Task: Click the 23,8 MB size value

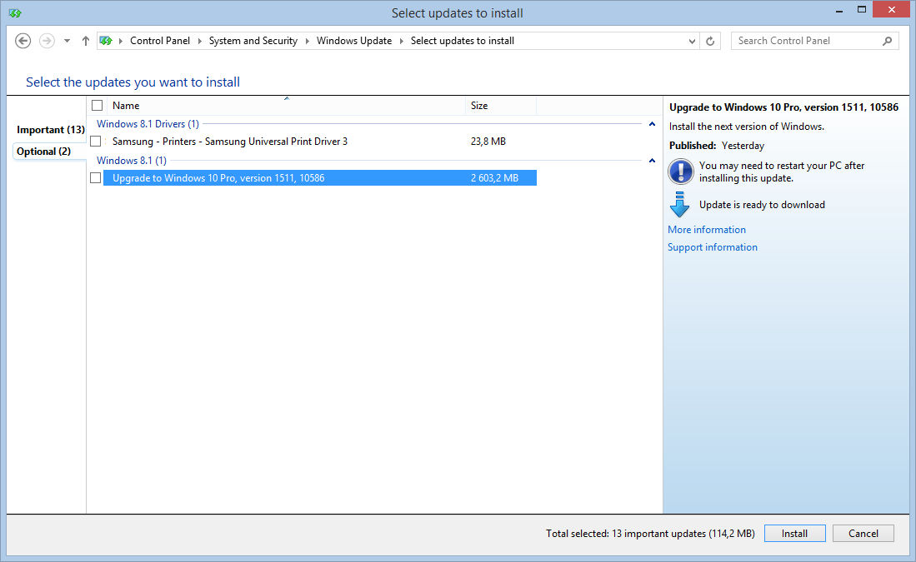Action: (488, 142)
